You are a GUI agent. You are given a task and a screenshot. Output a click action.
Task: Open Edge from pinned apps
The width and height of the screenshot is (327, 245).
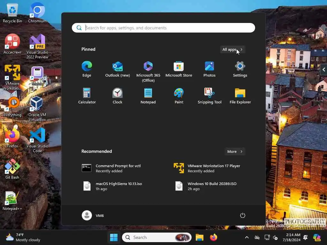[87, 69]
